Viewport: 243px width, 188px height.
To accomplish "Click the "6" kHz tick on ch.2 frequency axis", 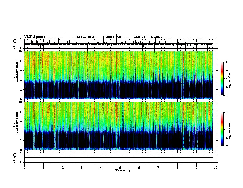I will [x=21, y=121].
